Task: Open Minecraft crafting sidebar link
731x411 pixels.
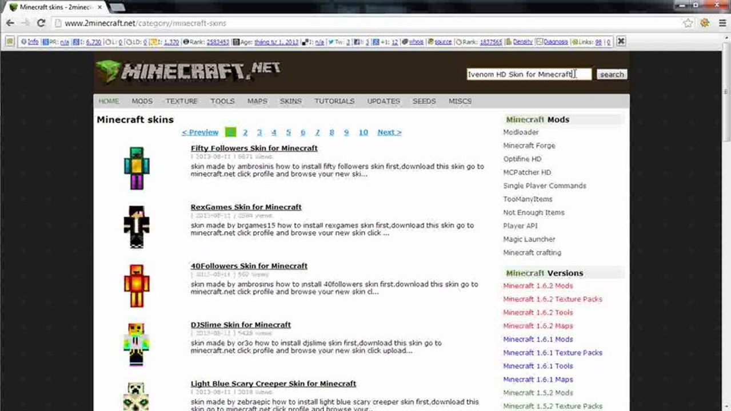Action: pyautogui.click(x=532, y=252)
